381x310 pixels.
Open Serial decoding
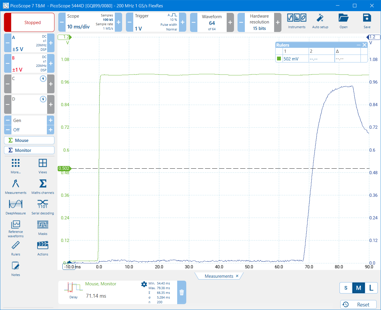[x=43, y=207]
